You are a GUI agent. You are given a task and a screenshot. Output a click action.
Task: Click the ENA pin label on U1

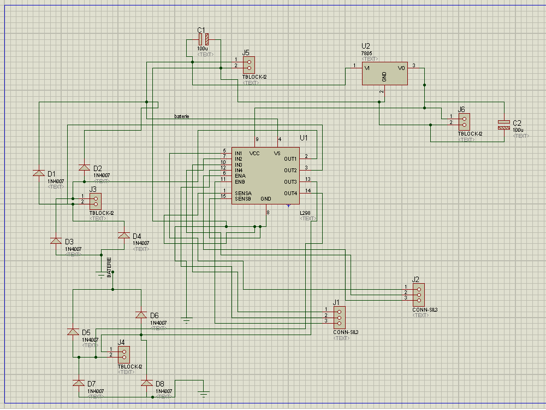[240, 176]
